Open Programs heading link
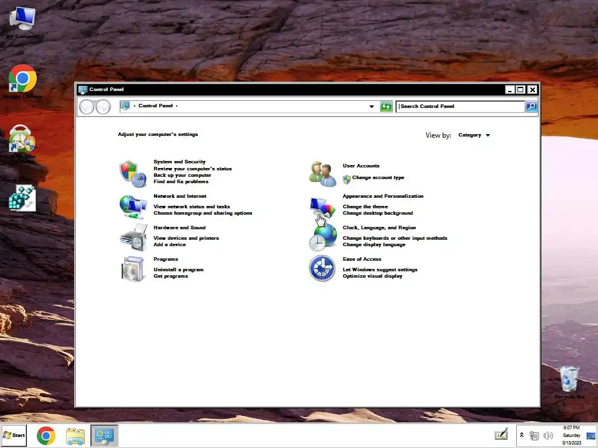 (x=165, y=259)
